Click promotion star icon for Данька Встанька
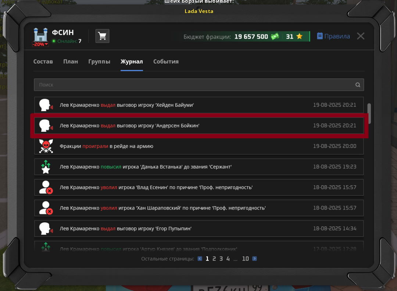Viewport: 397px width, 291px height. tap(46, 167)
